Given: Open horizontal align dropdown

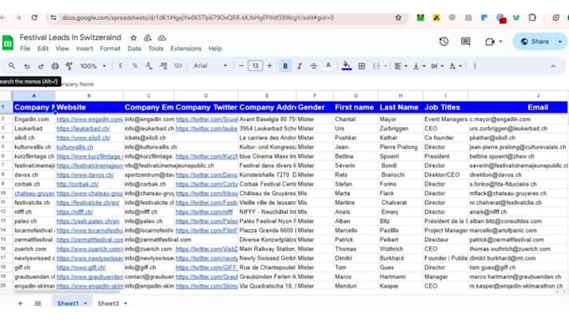Looking at the screenshot, I should click(401, 66).
